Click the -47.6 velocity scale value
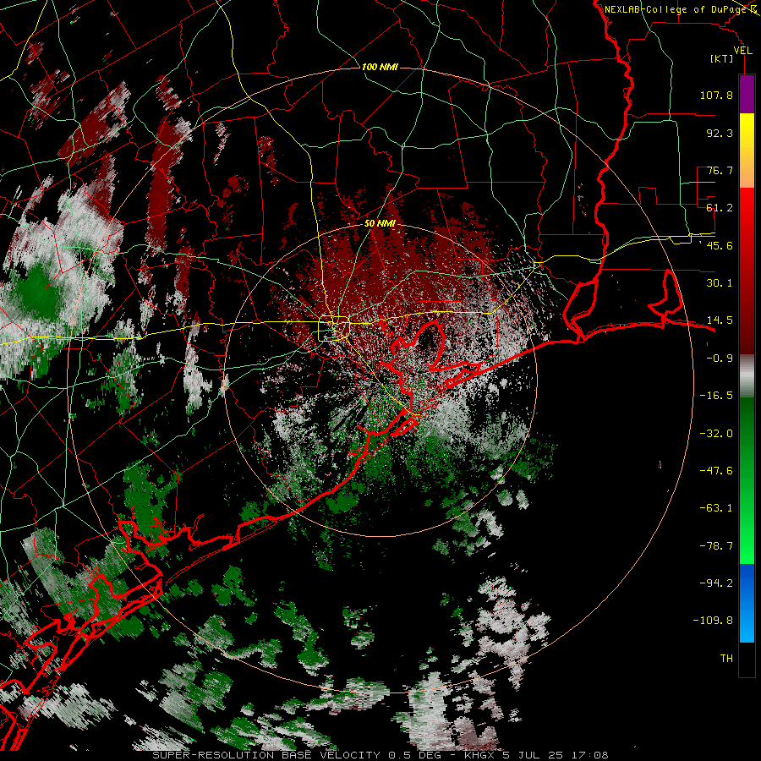The height and width of the screenshot is (761, 761). pyautogui.click(x=716, y=471)
